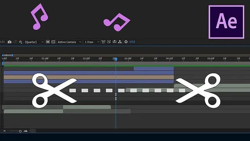
Task: Click the timeline zoom slider knob
Action: click(20, 131)
